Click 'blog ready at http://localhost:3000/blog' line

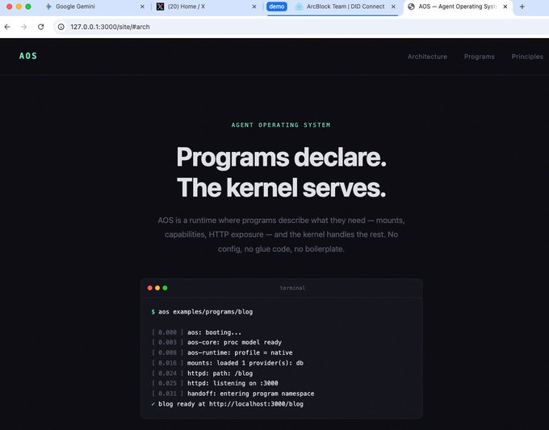[231, 403]
